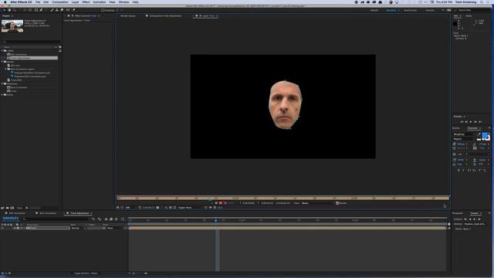Toggle always preview this view in viewer
Screen dimensions: 494x278
tap(117, 208)
